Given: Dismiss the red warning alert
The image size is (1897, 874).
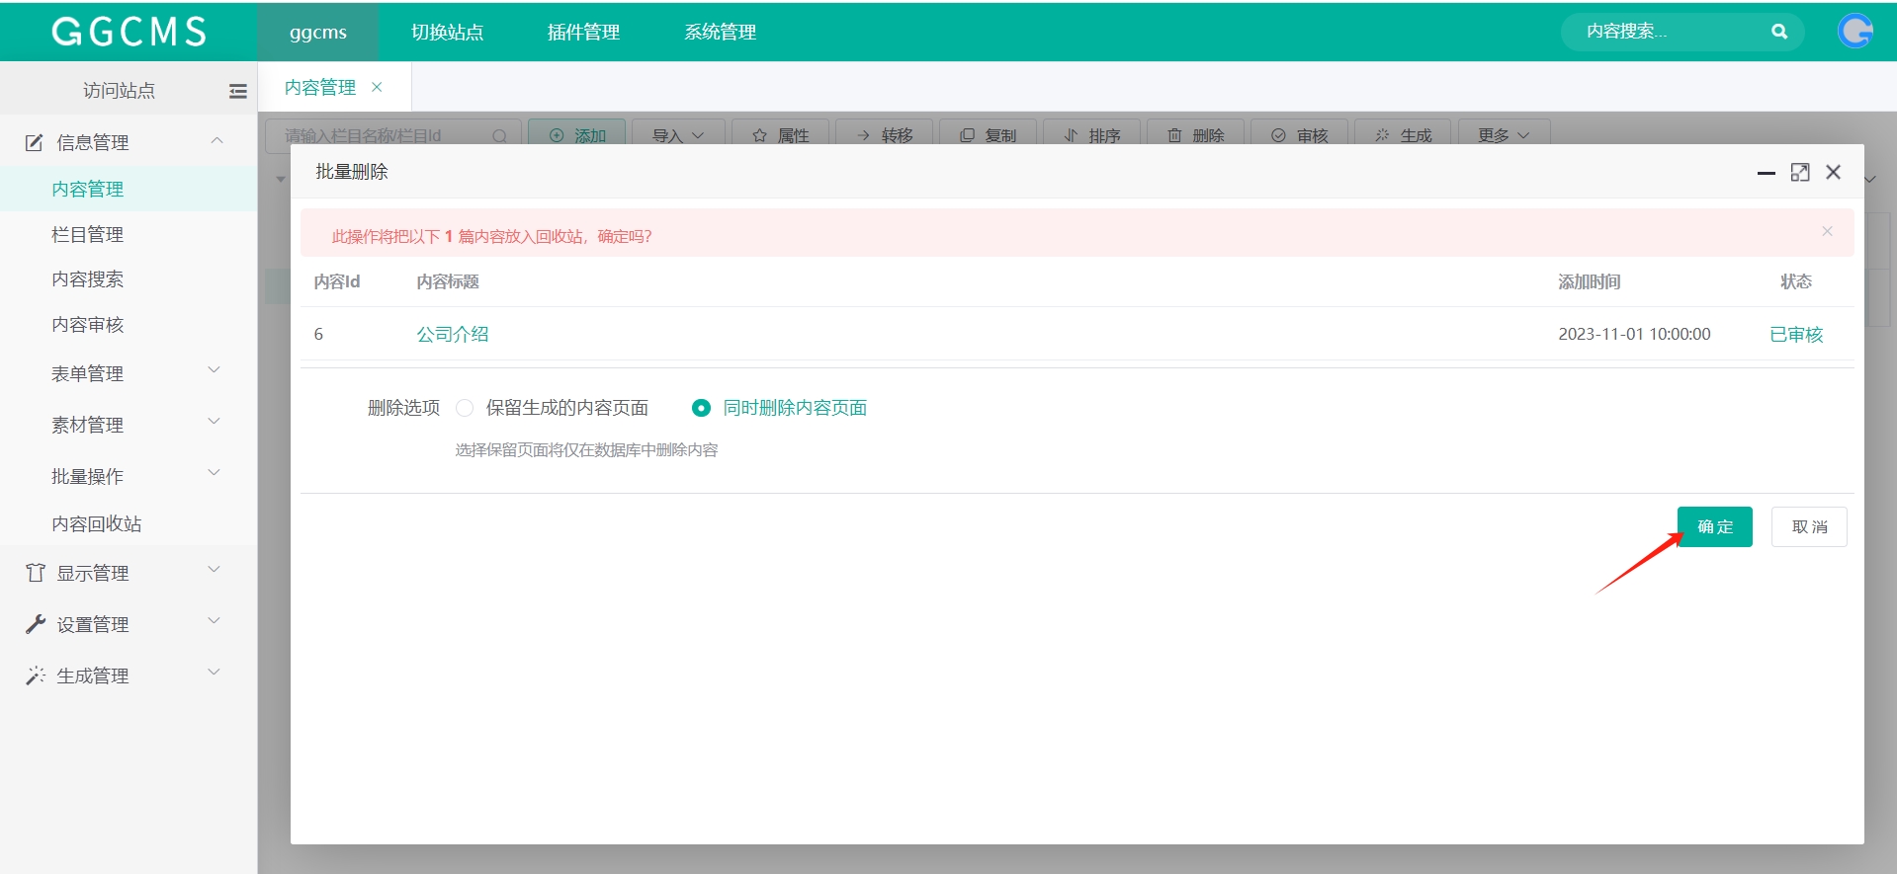Looking at the screenshot, I should pyautogui.click(x=1827, y=231).
